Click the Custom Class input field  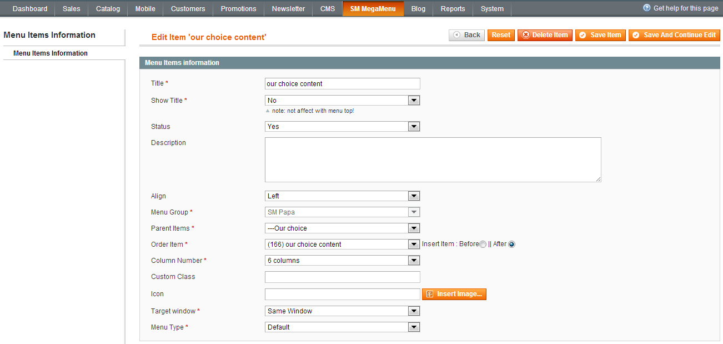coord(342,277)
